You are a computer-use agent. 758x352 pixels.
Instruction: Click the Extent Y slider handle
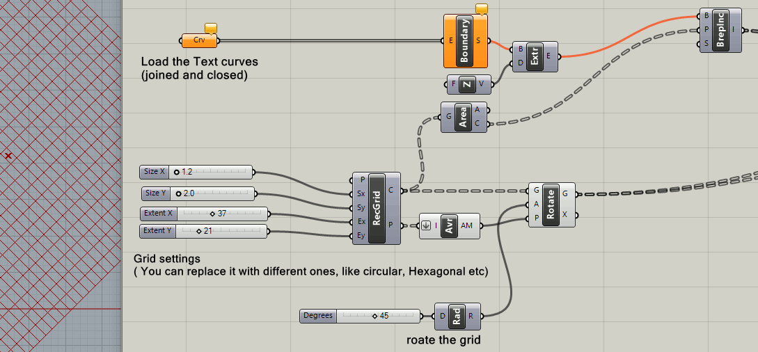click(x=198, y=231)
